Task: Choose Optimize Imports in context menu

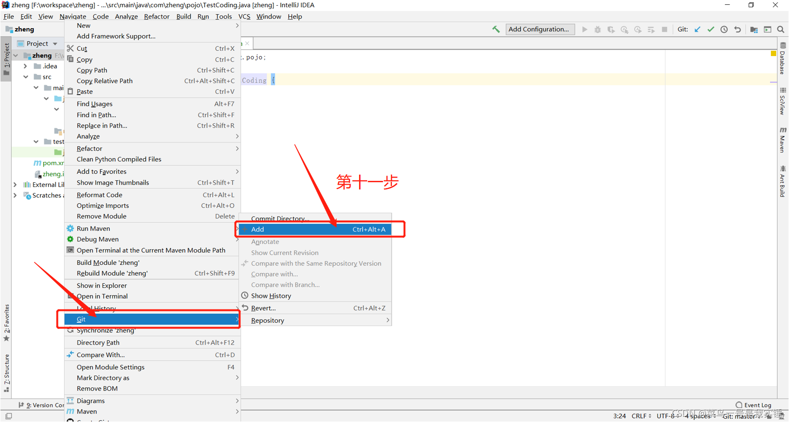Action: [x=152, y=206]
